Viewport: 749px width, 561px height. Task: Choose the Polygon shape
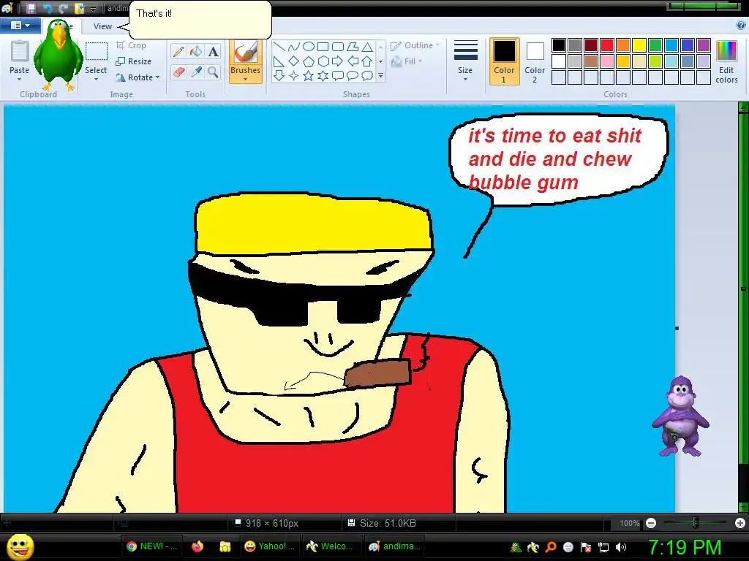(x=353, y=46)
